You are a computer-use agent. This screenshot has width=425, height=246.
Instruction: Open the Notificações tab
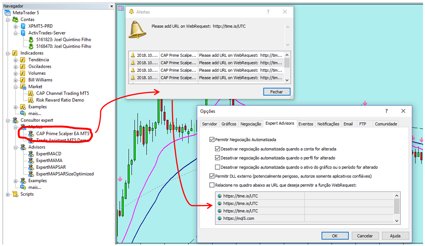pos(328,124)
